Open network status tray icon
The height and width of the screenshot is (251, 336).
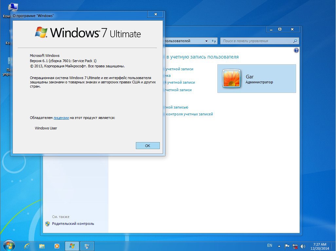coord(295,246)
